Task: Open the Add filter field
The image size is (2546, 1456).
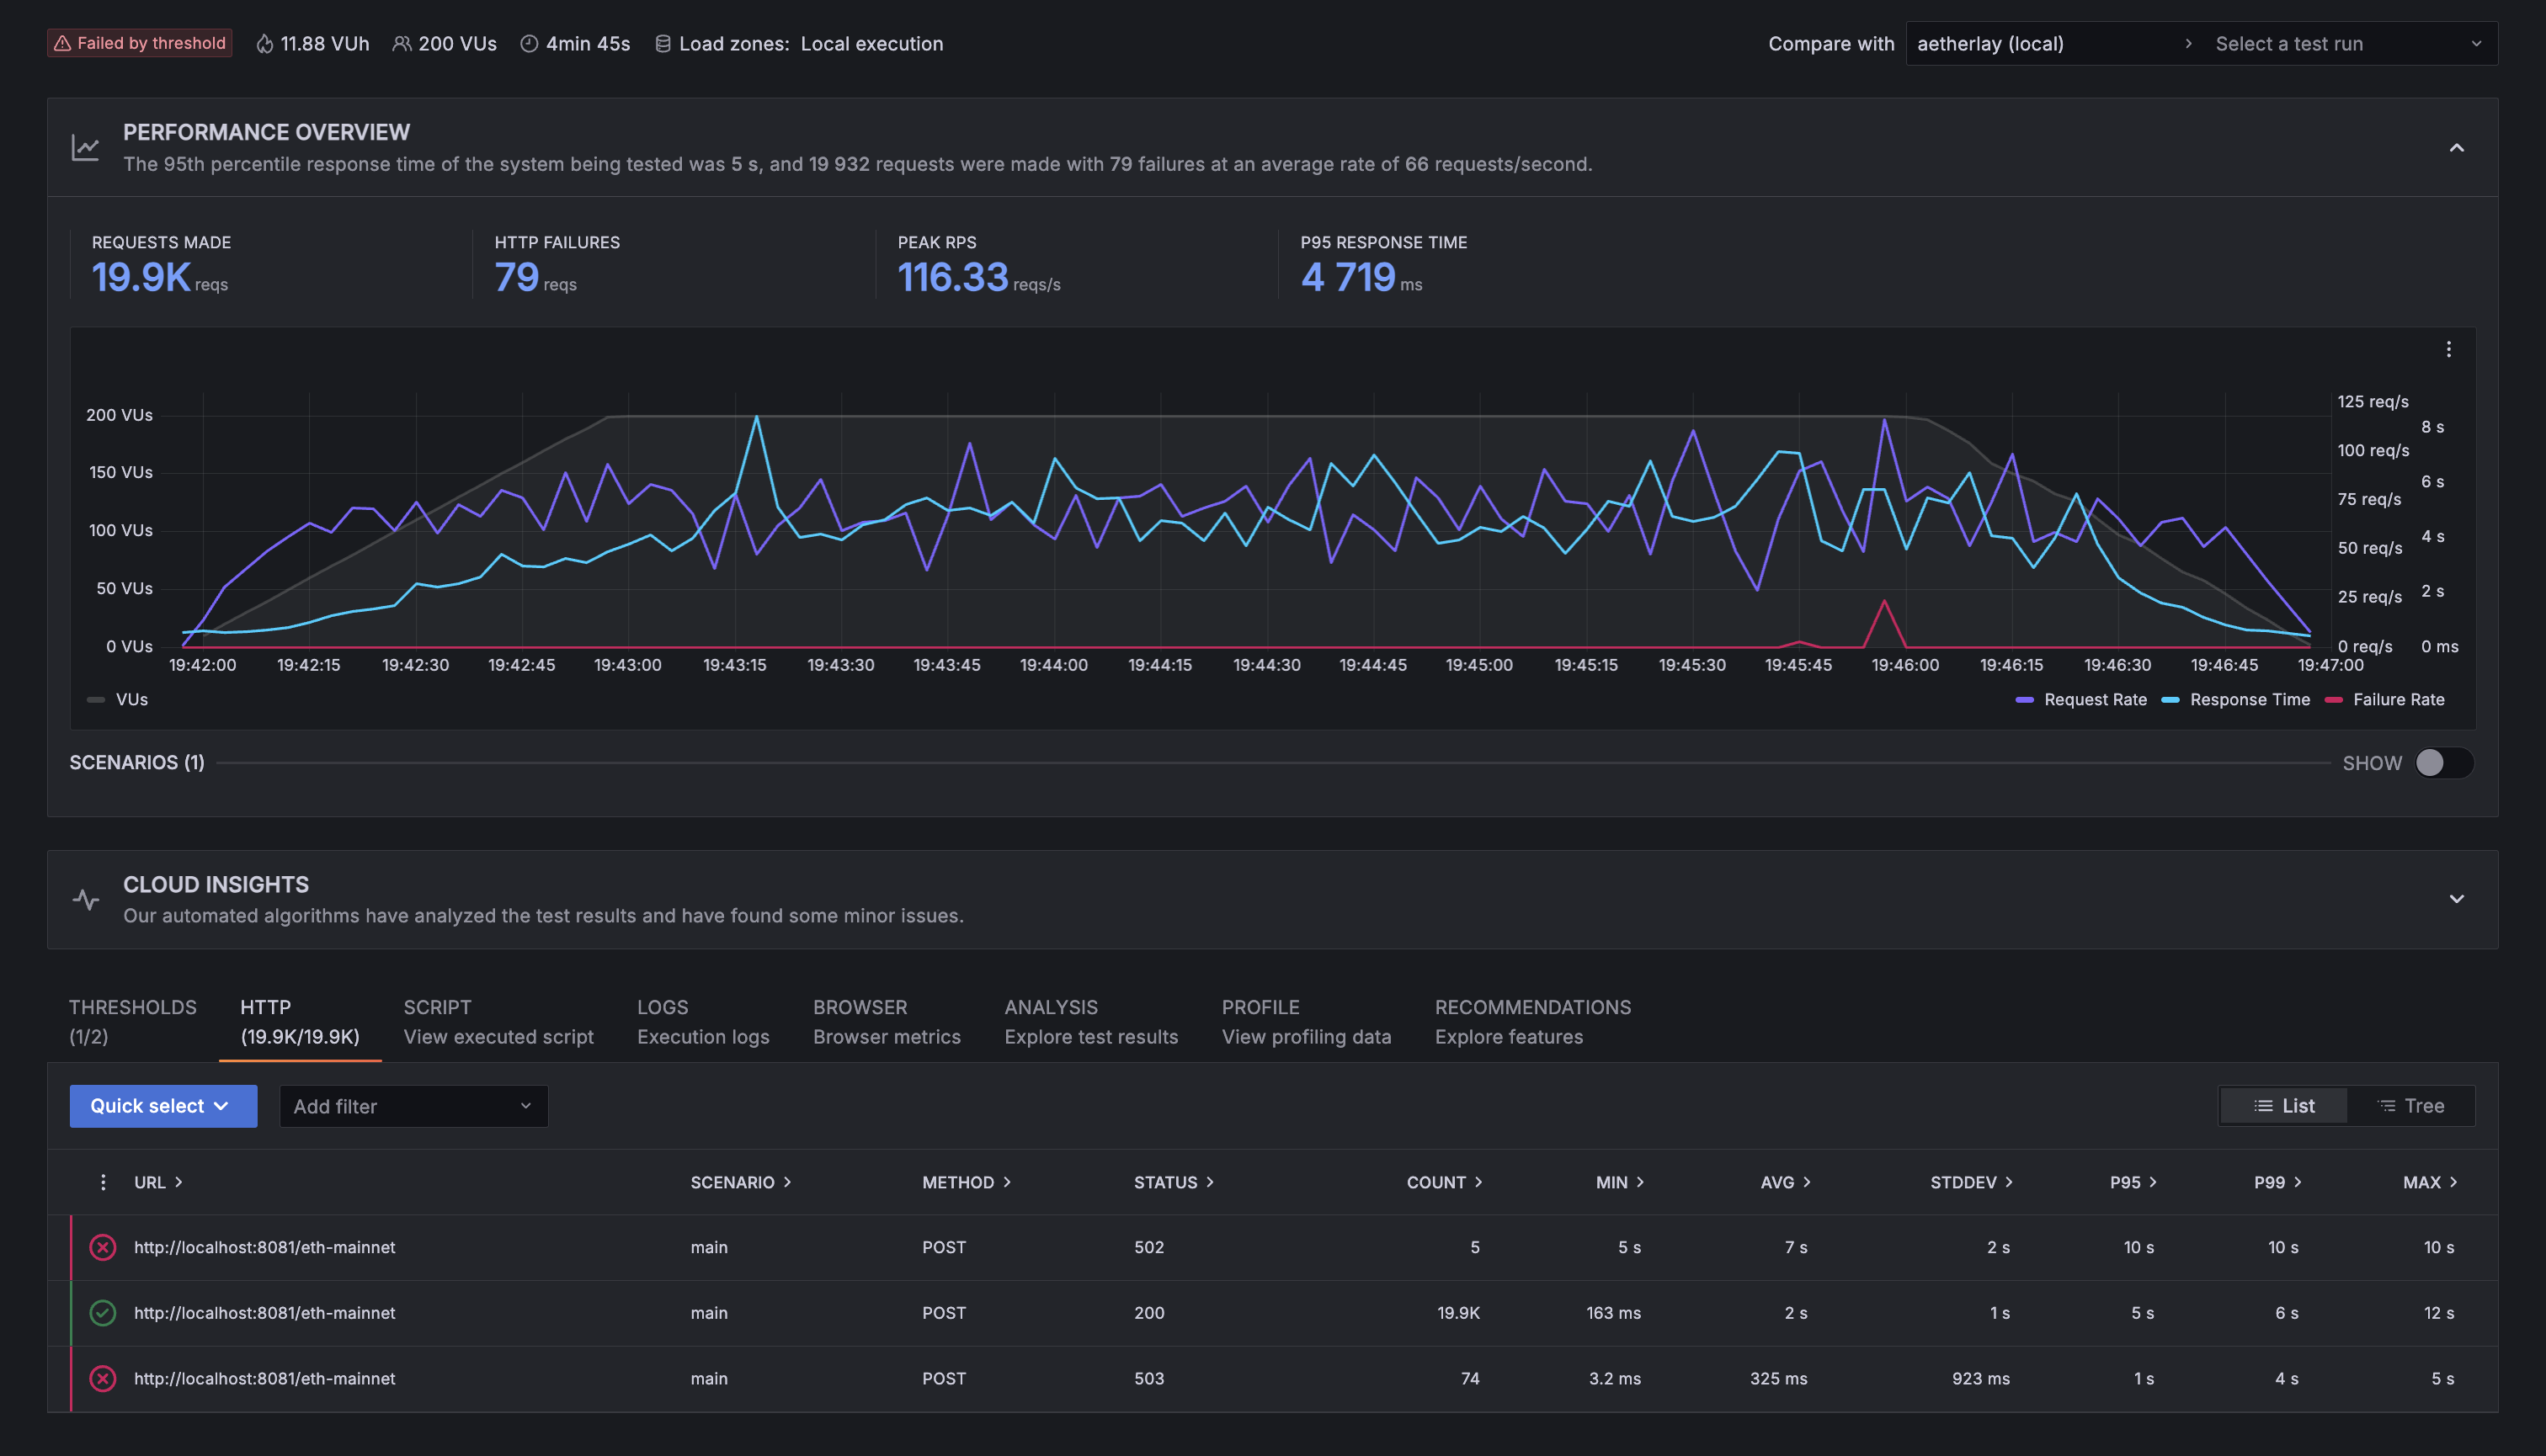Action: click(x=413, y=1106)
